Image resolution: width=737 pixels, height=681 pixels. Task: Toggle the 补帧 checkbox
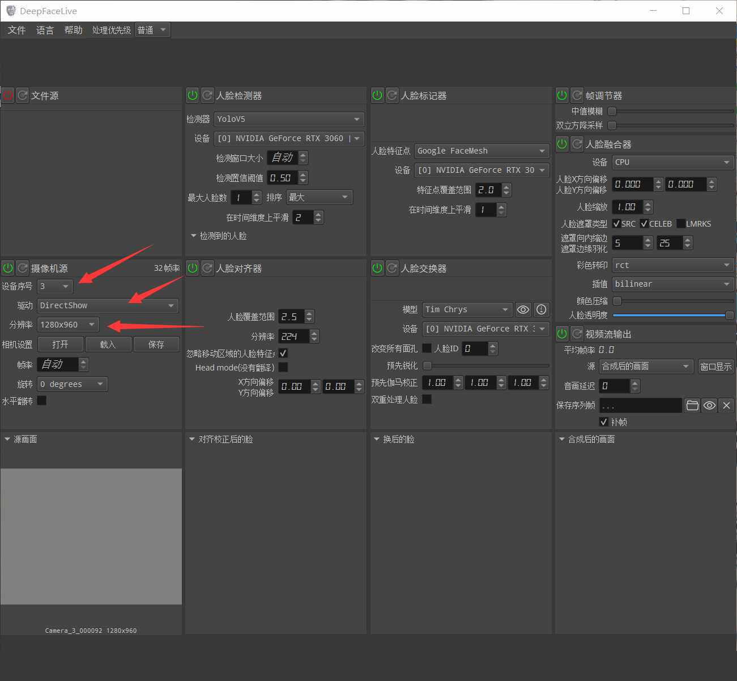click(x=603, y=422)
